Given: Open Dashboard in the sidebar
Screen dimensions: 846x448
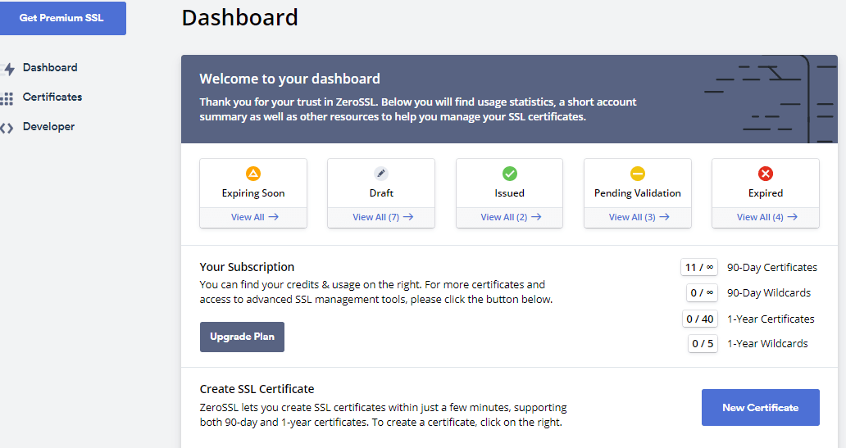Looking at the screenshot, I should 50,67.
